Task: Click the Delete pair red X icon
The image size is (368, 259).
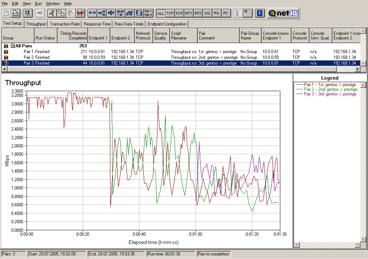Action: point(80,13)
